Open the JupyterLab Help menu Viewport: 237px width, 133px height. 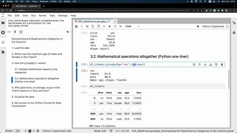tap(73, 16)
